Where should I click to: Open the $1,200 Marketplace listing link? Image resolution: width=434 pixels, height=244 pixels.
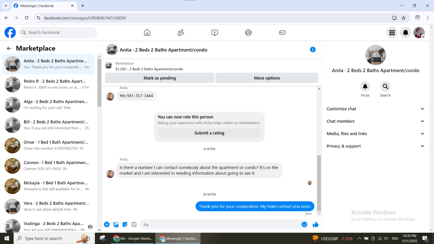(x=149, y=69)
